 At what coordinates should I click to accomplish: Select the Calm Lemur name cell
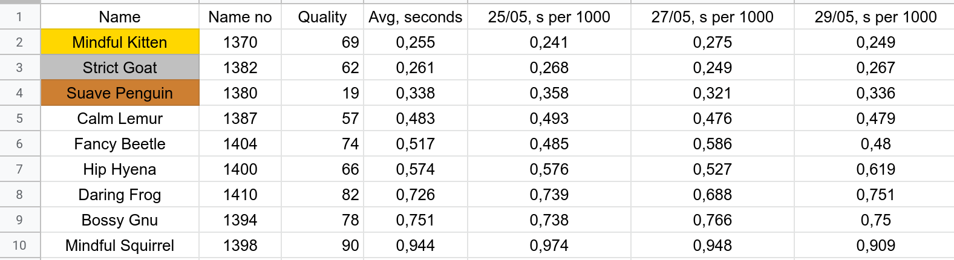click(x=120, y=119)
